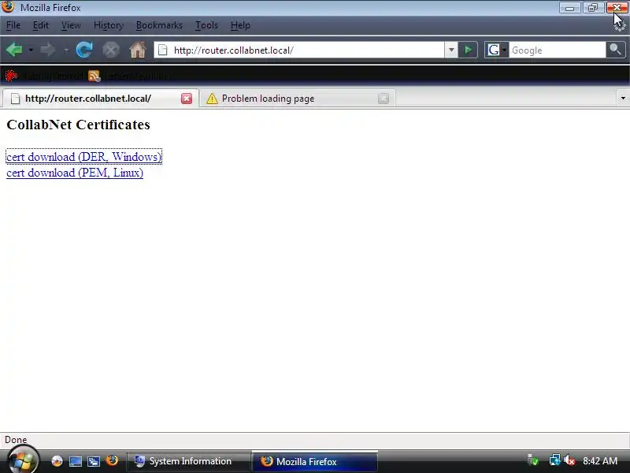Click the RSS feed bookmark icon
The height and width of the screenshot is (473, 630).
click(94, 76)
